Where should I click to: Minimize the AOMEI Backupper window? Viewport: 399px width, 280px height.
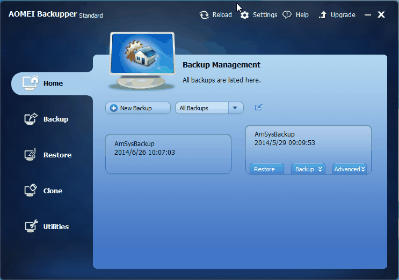point(368,15)
